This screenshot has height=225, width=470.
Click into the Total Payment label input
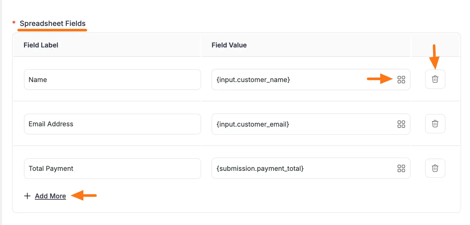112,169
